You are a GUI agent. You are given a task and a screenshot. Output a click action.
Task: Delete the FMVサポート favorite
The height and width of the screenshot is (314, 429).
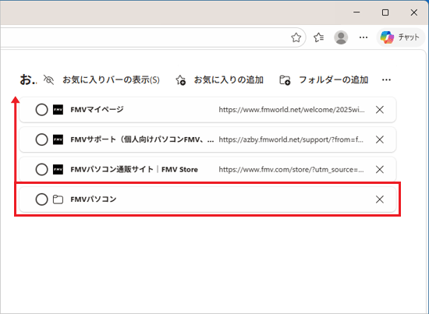[380, 139]
